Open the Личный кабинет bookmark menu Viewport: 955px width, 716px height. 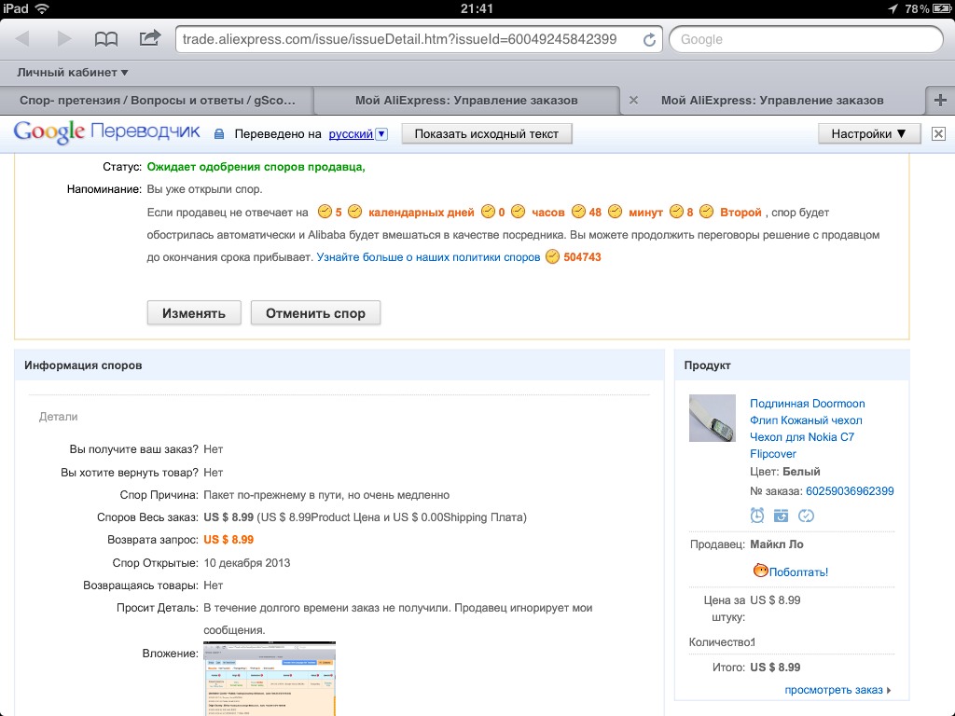point(73,73)
